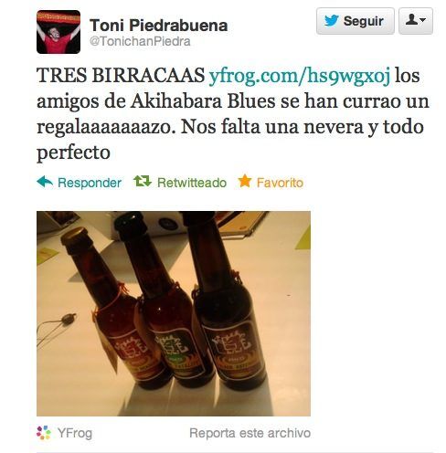Toggle the retweet arrows icon

[143, 181]
